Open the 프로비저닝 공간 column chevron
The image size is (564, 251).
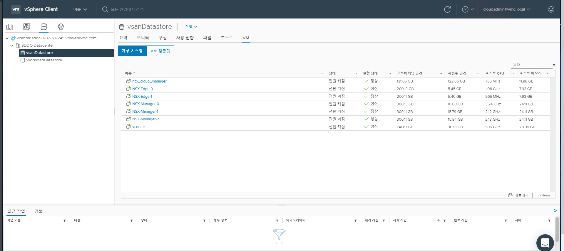pos(441,74)
